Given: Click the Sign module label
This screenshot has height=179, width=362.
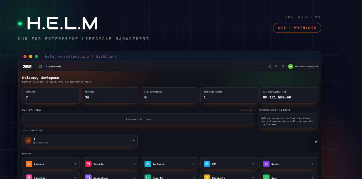Looking at the screenshot, I should point(274,178).
